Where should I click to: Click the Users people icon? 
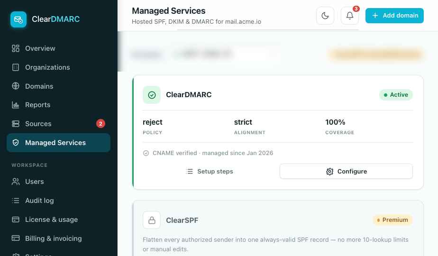click(x=16, y=182)
